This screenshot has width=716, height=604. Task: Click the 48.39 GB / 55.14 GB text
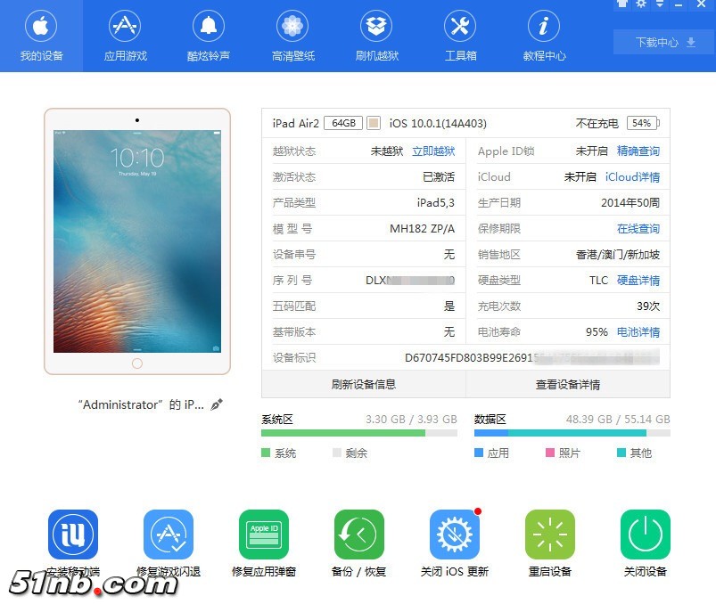618,420
